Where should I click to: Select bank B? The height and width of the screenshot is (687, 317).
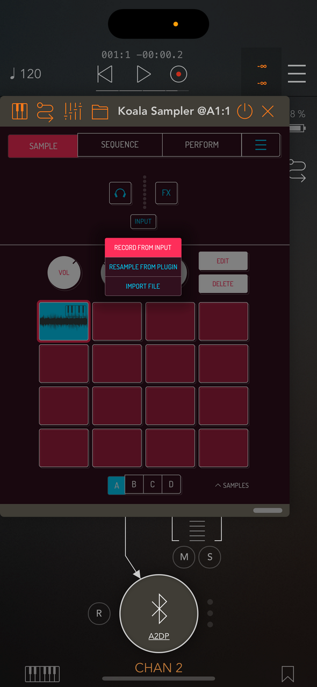134,484
